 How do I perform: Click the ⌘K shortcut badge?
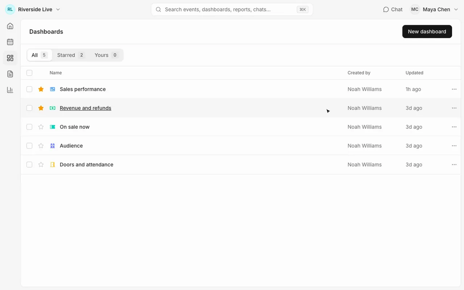(x=303, y=9)
